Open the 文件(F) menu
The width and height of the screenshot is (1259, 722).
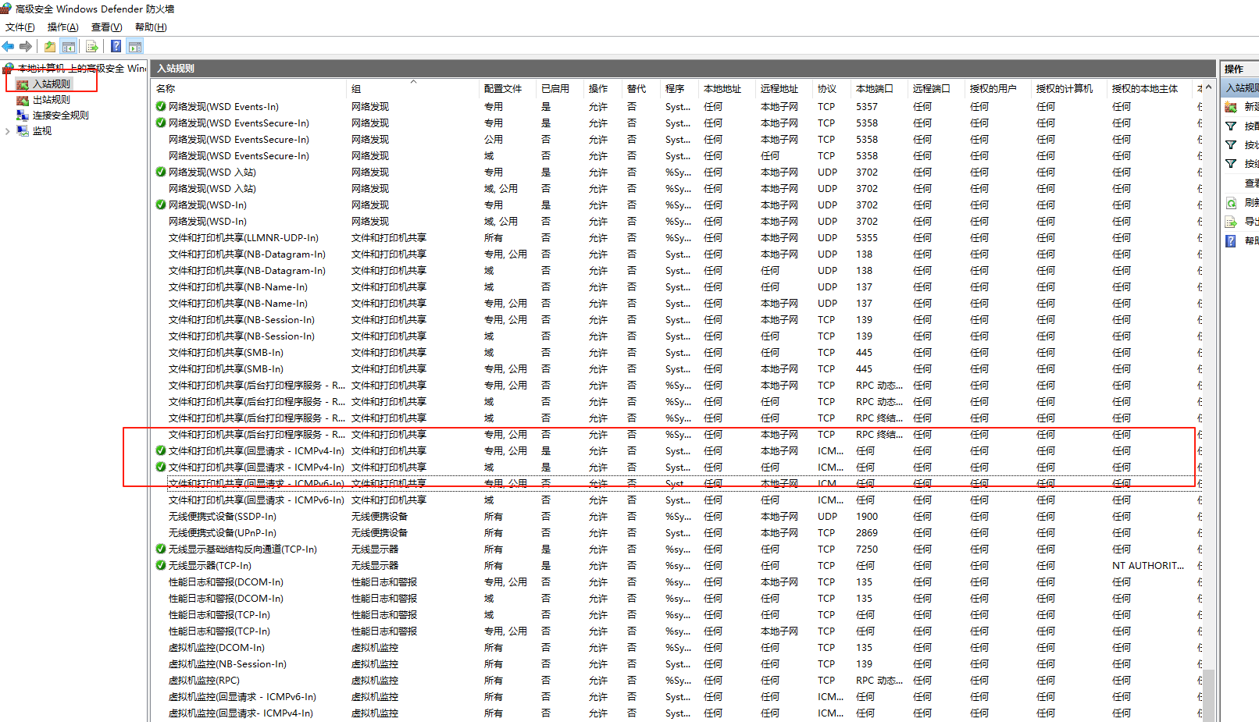[20, 27]
